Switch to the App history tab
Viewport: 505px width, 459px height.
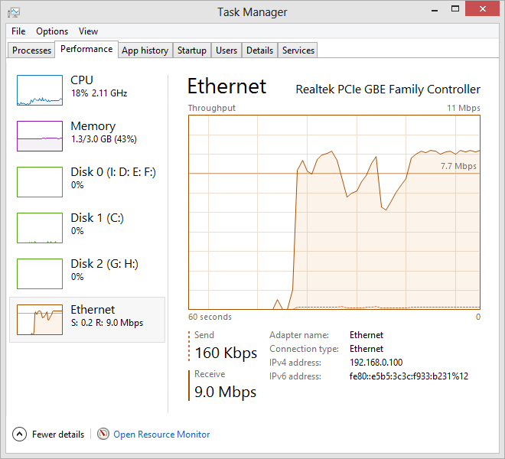[x=145, y=50]
